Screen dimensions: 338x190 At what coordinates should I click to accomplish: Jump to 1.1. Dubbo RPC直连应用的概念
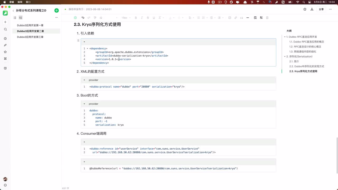307,42
